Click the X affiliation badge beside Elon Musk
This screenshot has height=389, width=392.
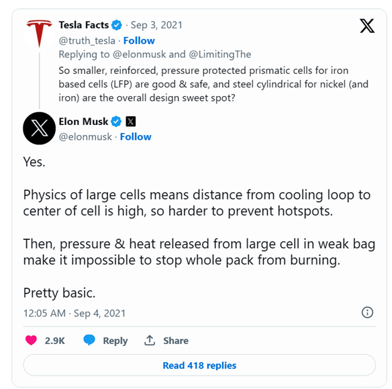point(130,122)
